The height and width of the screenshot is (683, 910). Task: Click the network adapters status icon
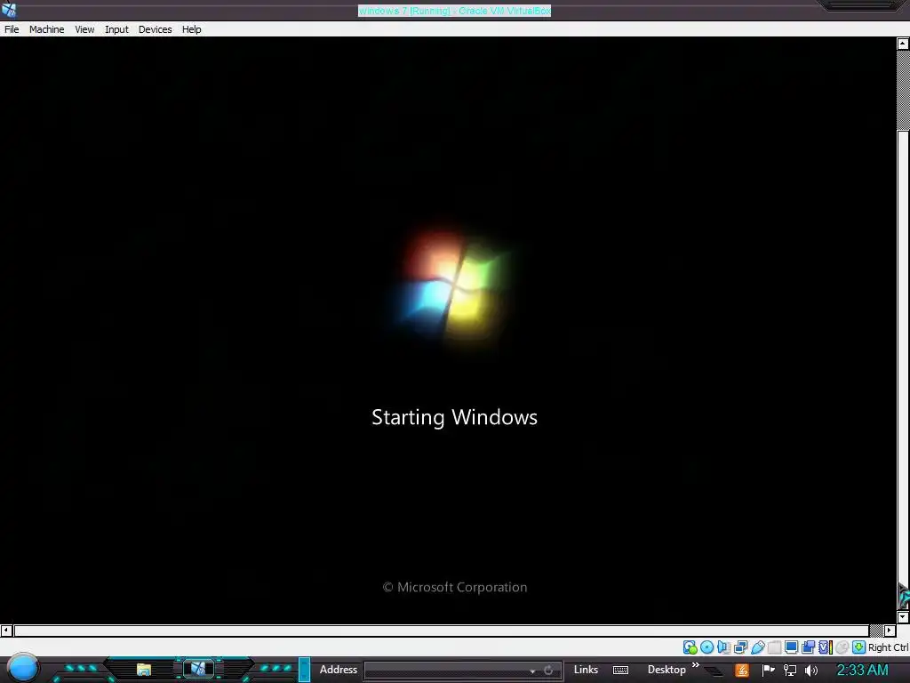tap(740, 647)
